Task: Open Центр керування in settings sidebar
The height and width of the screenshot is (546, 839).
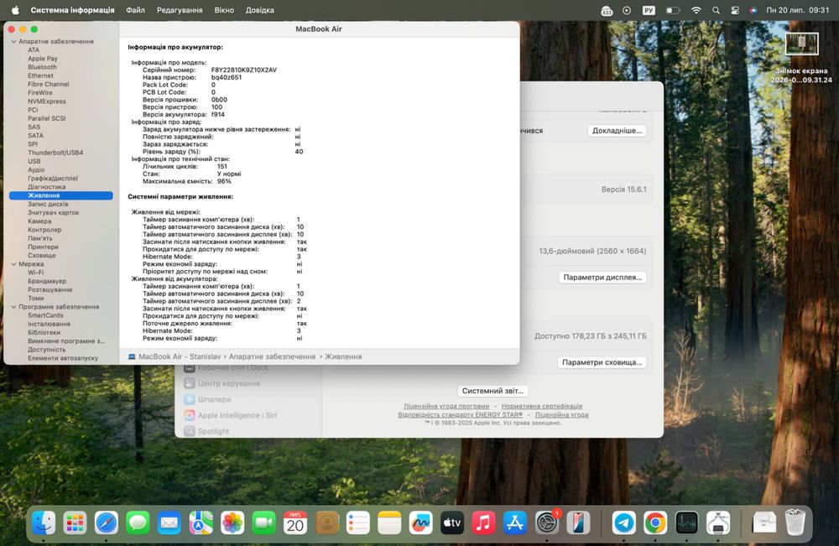Action: coord(228,383)
